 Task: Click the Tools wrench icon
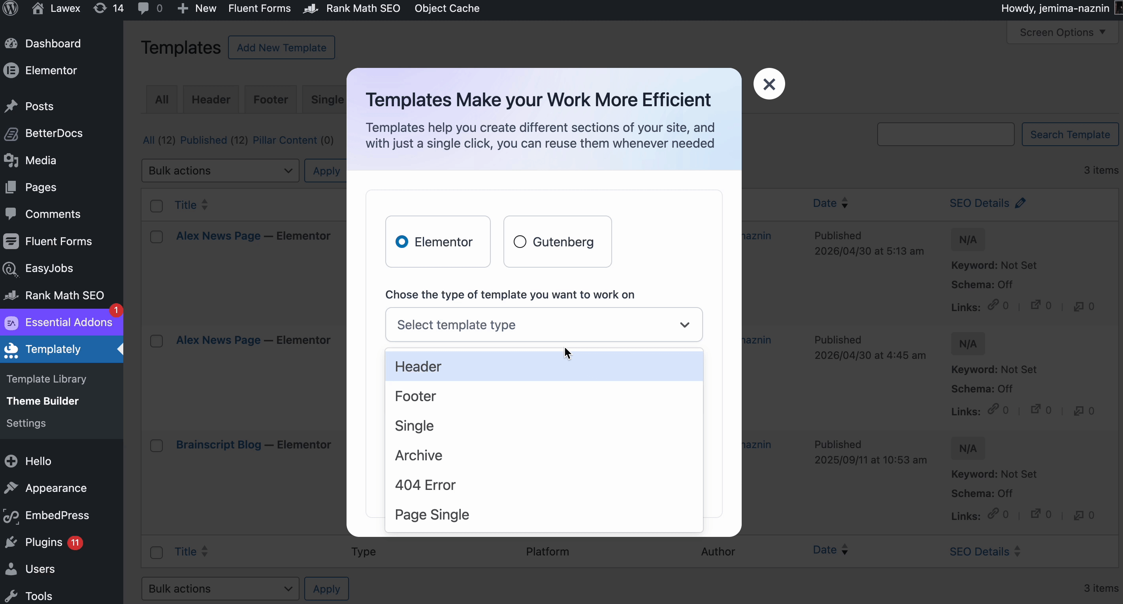pyautogui.click(x=11, y=596)
